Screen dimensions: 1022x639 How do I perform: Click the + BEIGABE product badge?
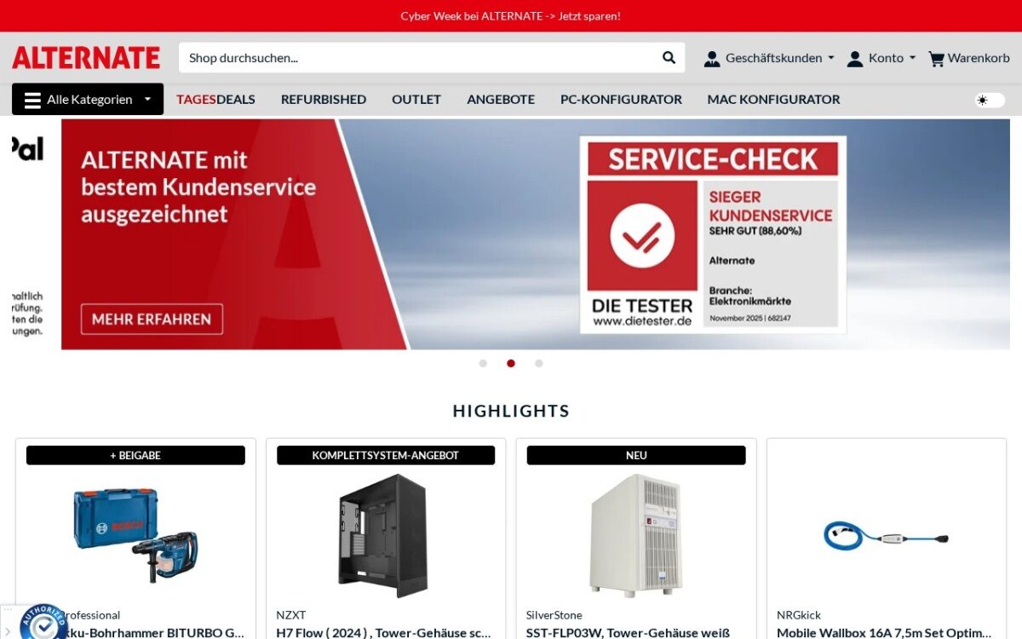pyautogui.click(x=135, y=455)
